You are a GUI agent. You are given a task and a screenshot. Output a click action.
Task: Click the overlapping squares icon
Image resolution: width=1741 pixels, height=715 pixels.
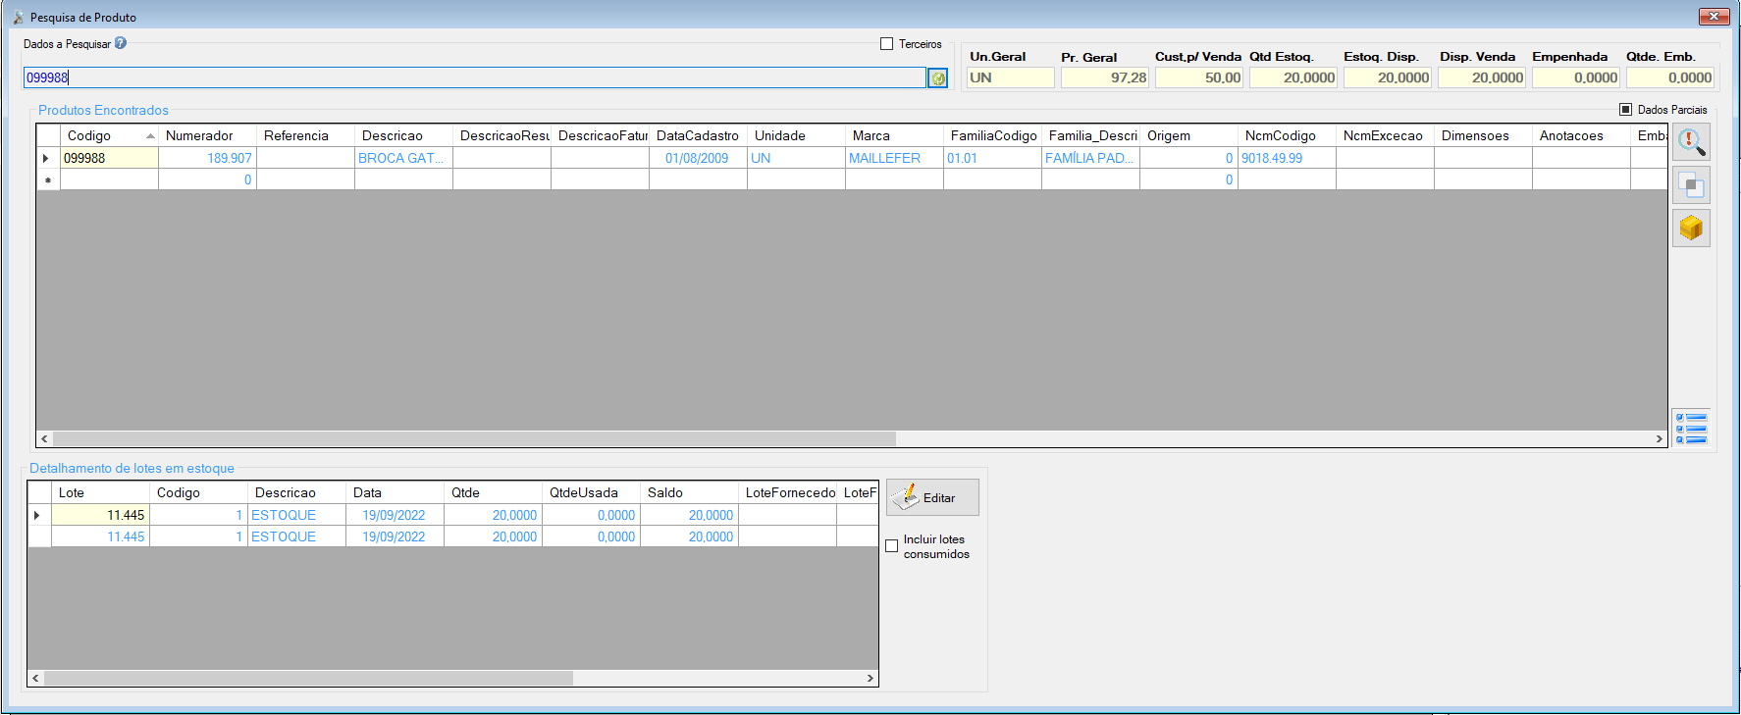pyautogui.click(x=1691, y=185)
